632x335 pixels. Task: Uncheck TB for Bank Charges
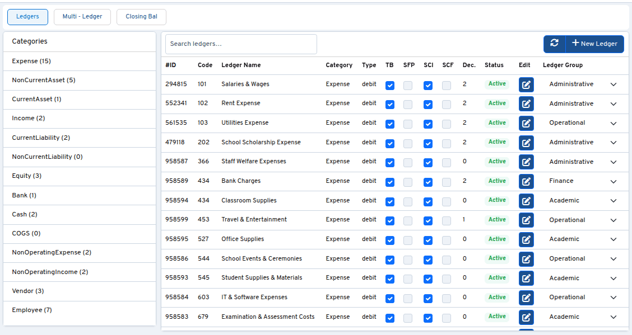coord(390,182)
